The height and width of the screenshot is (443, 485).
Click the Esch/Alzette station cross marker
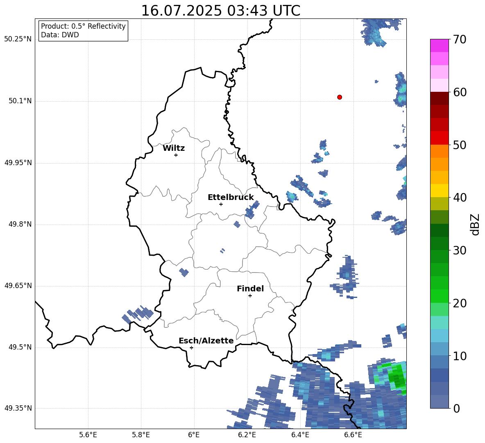pyautogui.click(x=191, y=348)
